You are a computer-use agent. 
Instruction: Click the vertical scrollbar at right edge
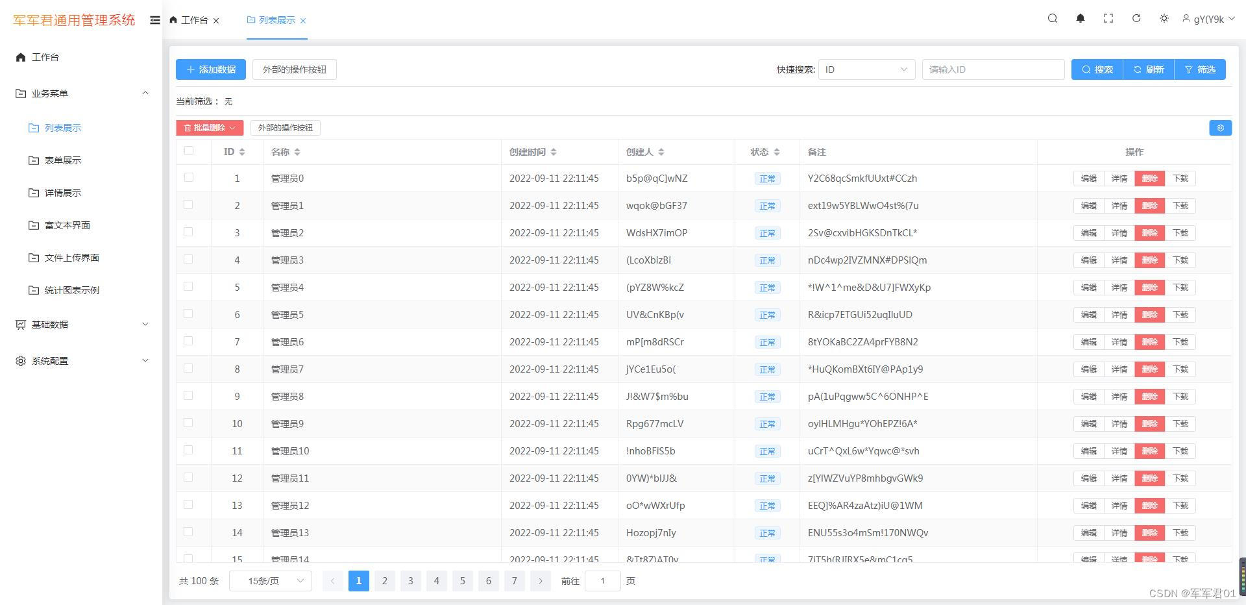(x=1242, y=576)
